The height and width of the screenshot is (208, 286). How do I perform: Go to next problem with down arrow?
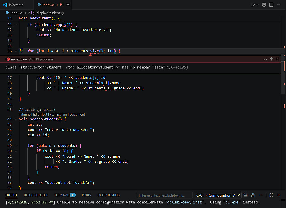[265, 59]
